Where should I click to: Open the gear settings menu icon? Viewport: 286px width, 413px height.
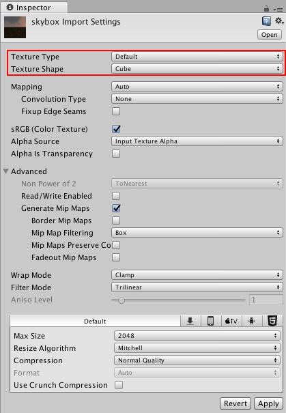tap(279, 20)
